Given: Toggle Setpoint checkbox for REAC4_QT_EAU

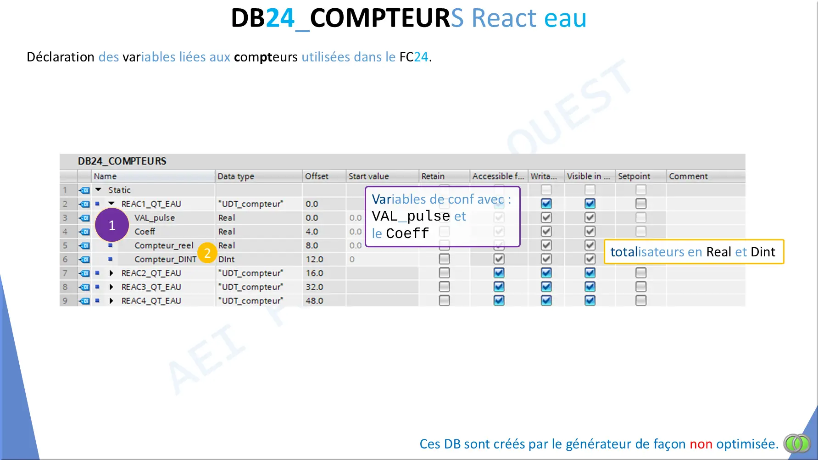Looking at the screenshot, I should coord(641,300).
